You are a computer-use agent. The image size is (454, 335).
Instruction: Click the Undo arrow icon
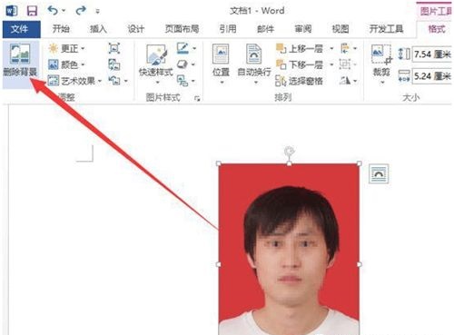[53, 11]
